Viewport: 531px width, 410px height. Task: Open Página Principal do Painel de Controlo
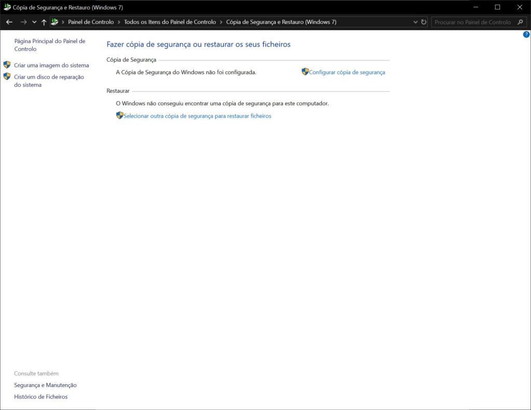click(50, 45)
